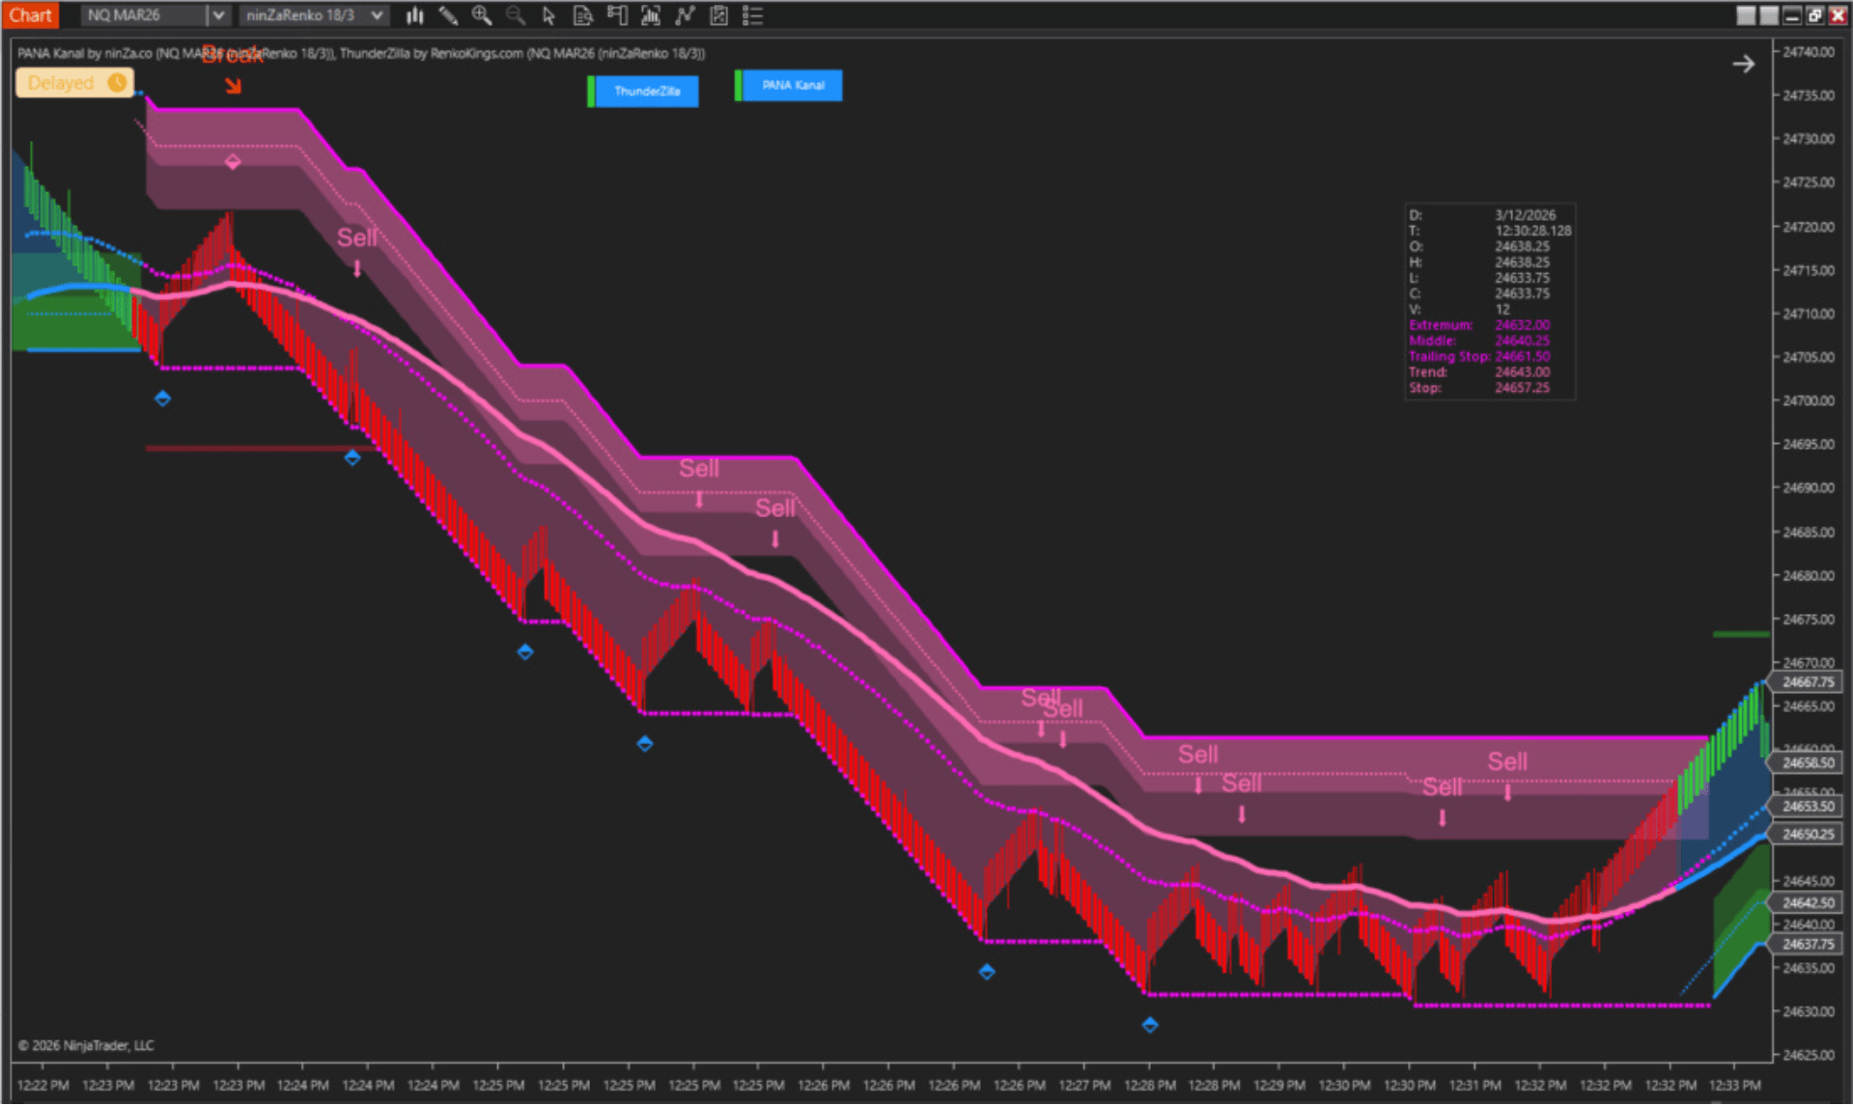Click the lowest blue diamond near 24630
1853x1105 pixels.
pyautogui.click(x=1149, y=1025)
